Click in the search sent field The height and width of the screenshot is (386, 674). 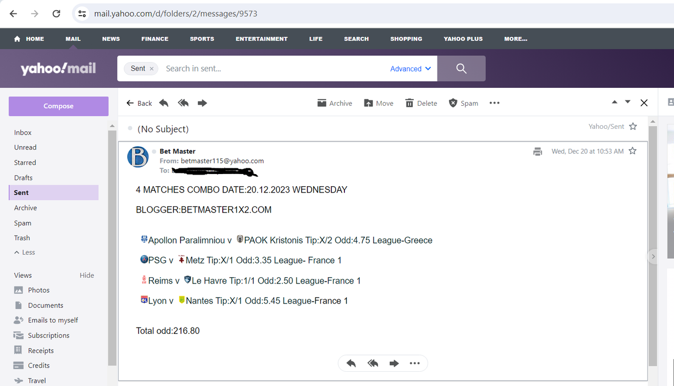[274, 68]
